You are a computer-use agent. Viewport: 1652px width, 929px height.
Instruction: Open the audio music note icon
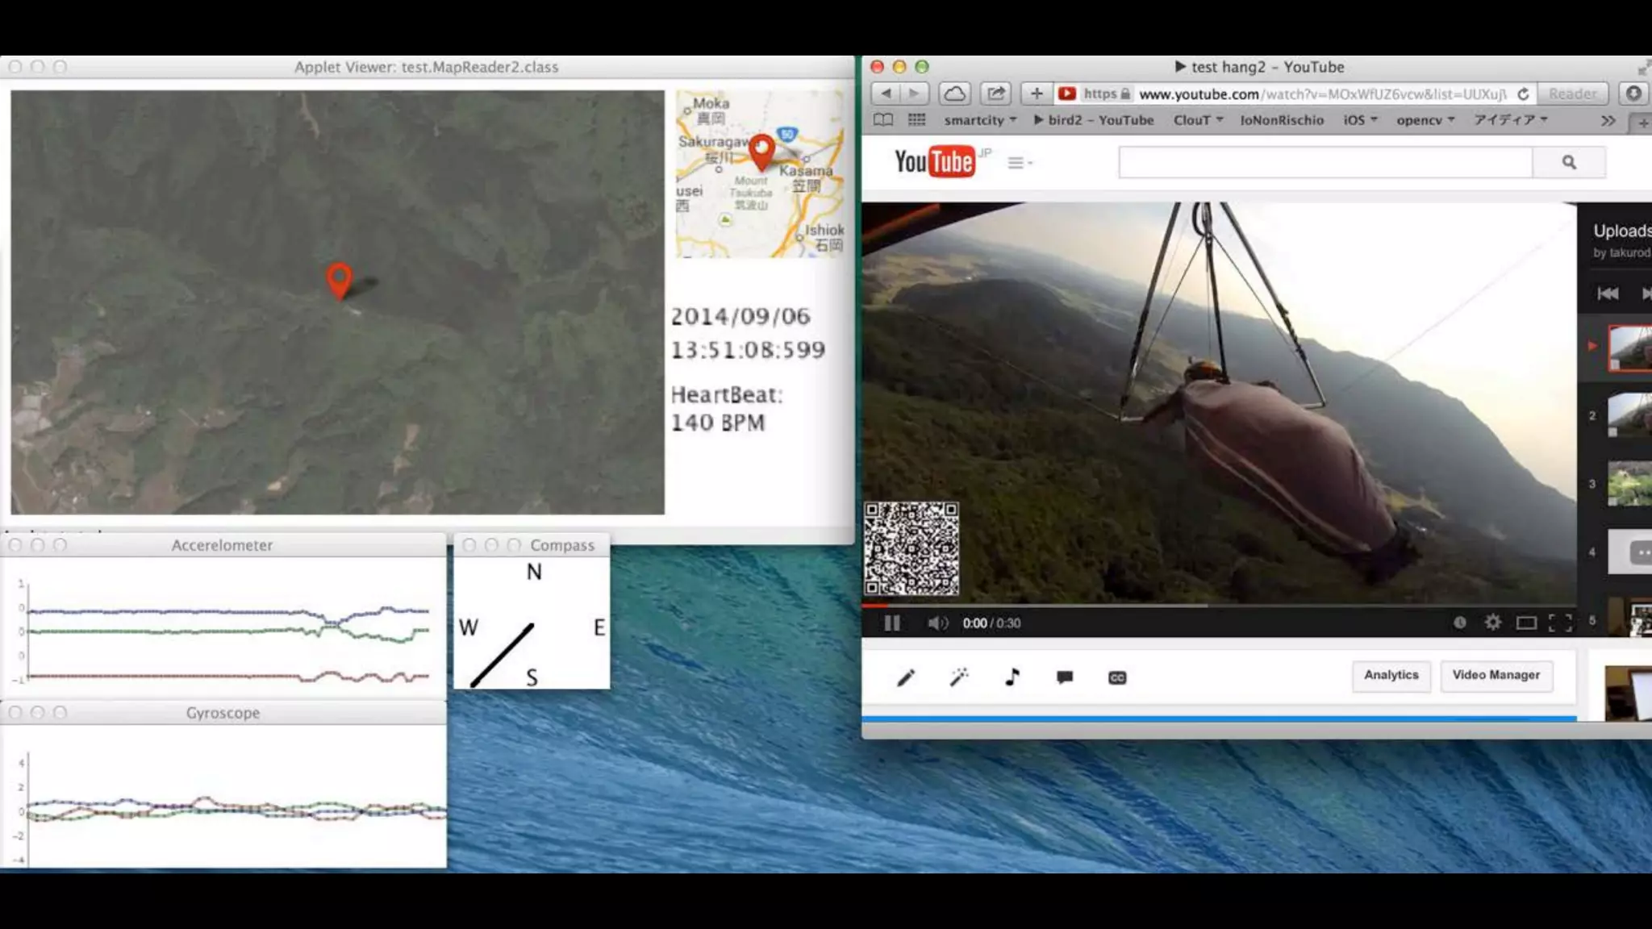click(x=1012, y=677)
